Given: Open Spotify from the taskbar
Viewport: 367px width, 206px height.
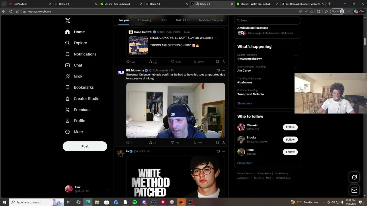Looking at the screenshot, I should (135, 202).
